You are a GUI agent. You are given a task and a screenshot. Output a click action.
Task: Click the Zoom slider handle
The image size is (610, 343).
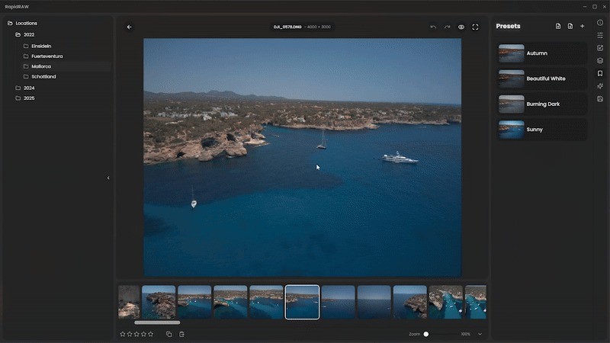point(426,334)
